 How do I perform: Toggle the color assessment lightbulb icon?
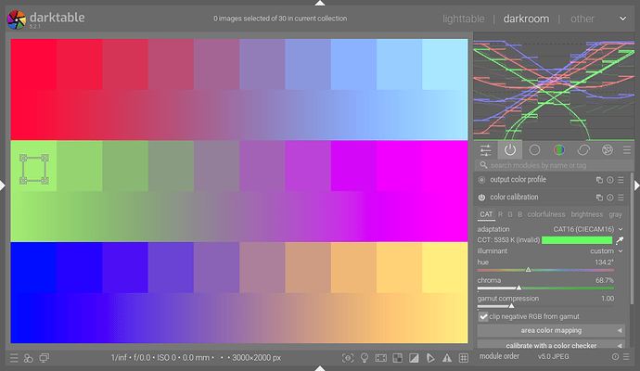(x=364, y=358)
